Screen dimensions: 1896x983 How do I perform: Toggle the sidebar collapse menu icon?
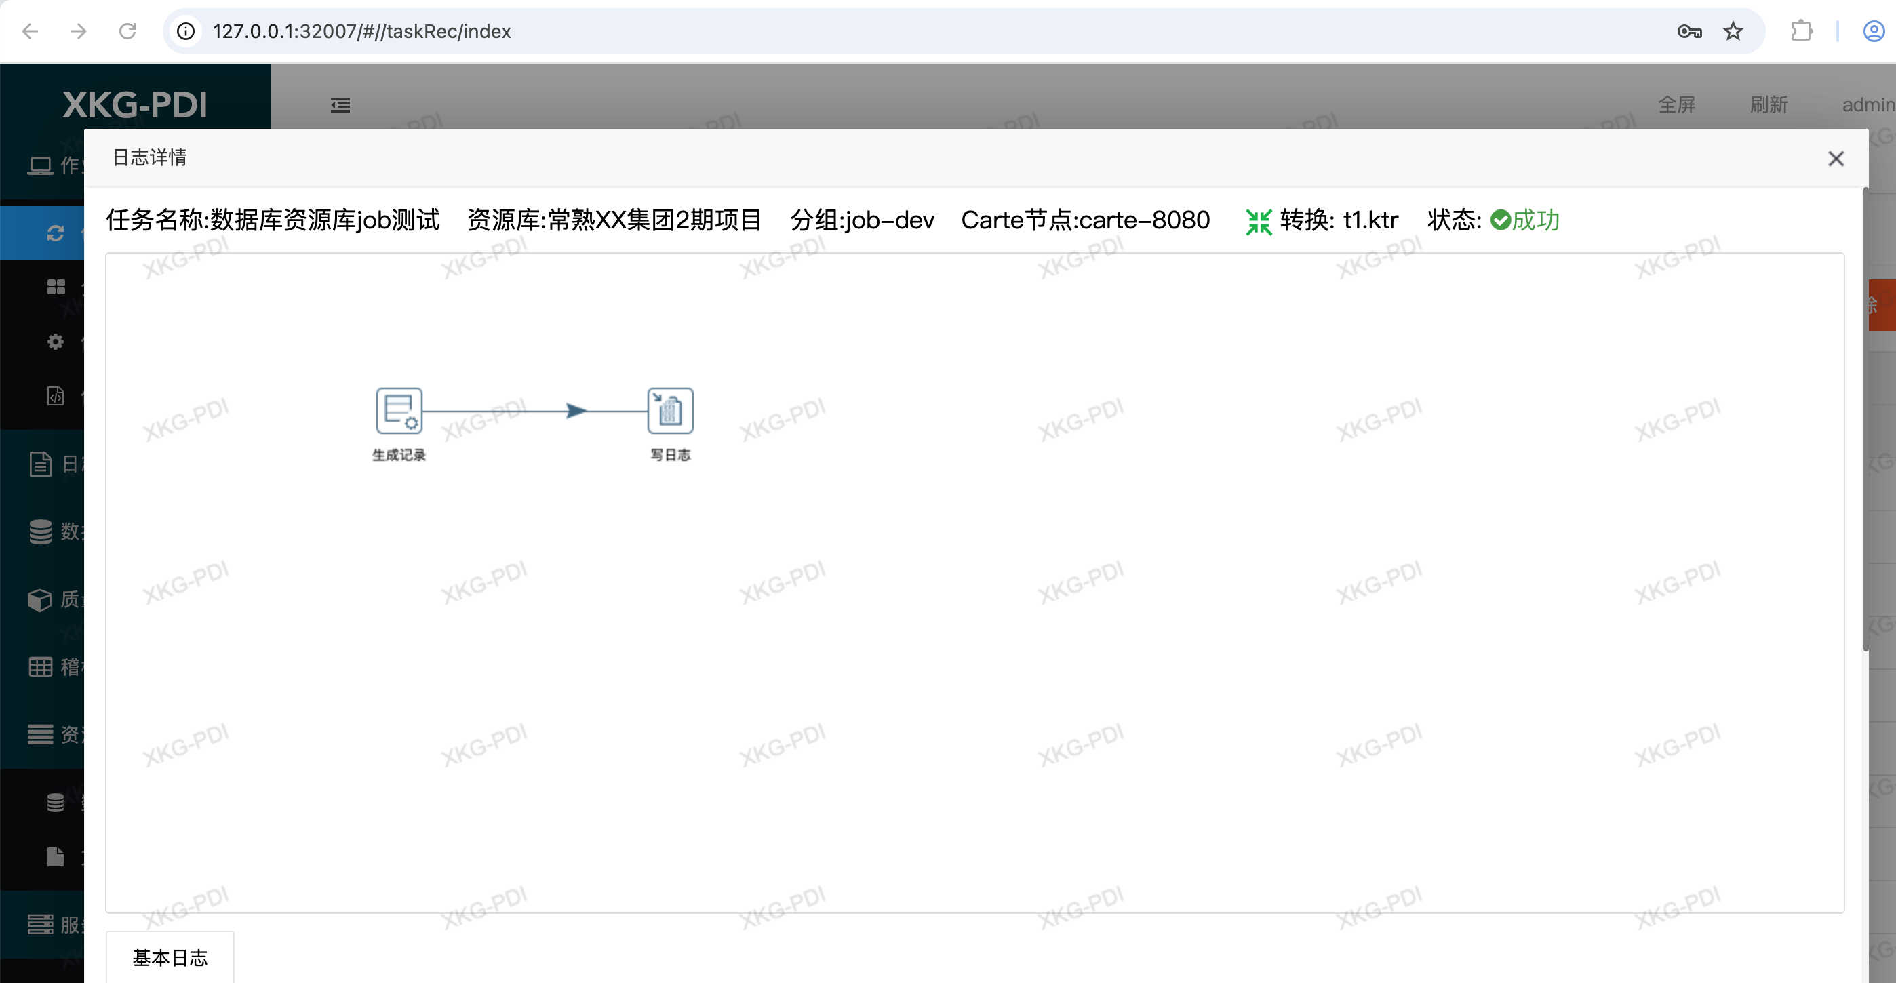(340, 105)
